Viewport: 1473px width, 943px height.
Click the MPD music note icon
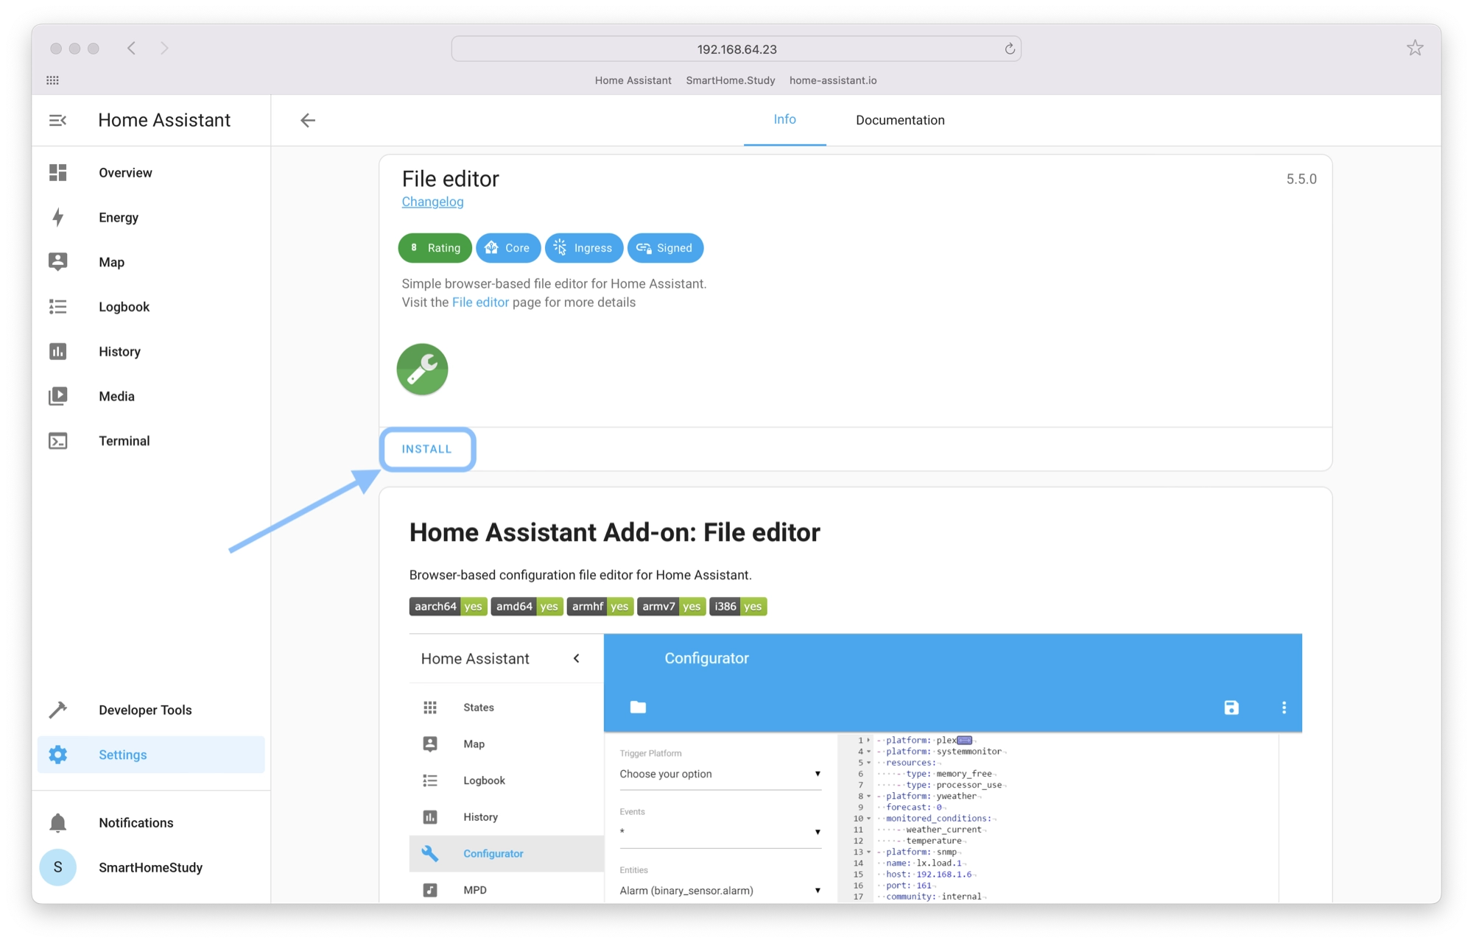pos(430,890)
